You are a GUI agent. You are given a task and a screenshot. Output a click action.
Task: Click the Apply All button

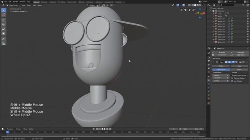221,52
